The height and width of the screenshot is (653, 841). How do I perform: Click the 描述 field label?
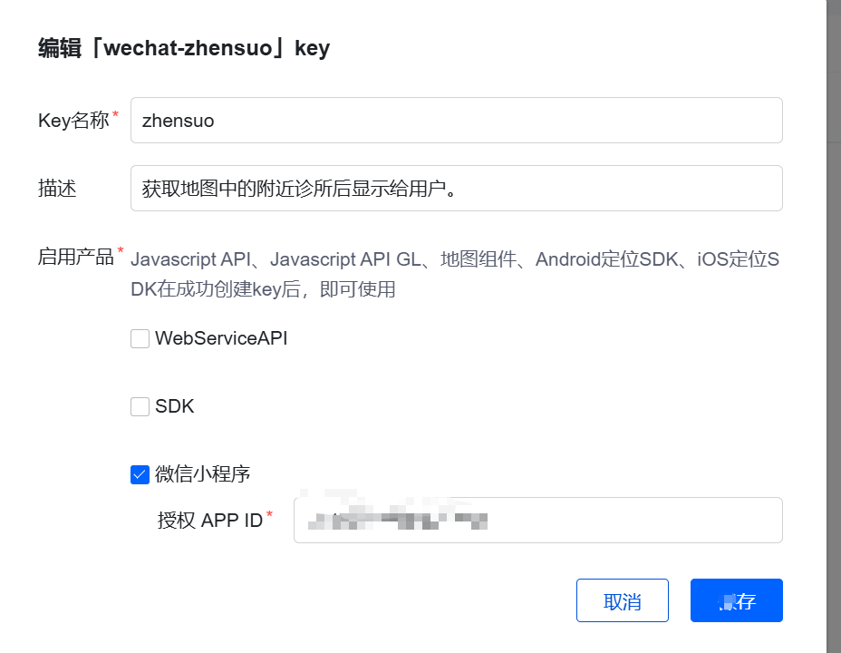[57, 188]
